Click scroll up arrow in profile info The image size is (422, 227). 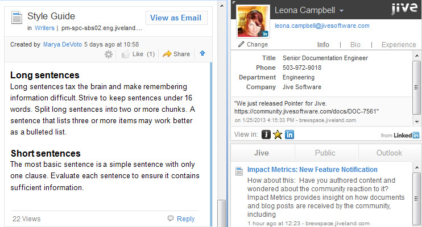[x=417, y=56]
